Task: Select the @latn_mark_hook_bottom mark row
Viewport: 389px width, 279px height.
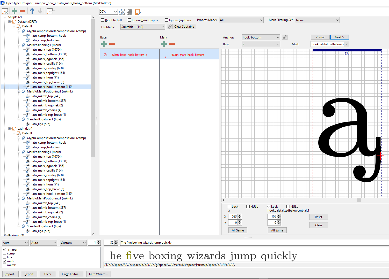Action: pyautogui.click(x=189, y=55)
